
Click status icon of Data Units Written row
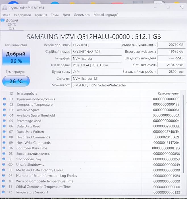pos(4,131)
